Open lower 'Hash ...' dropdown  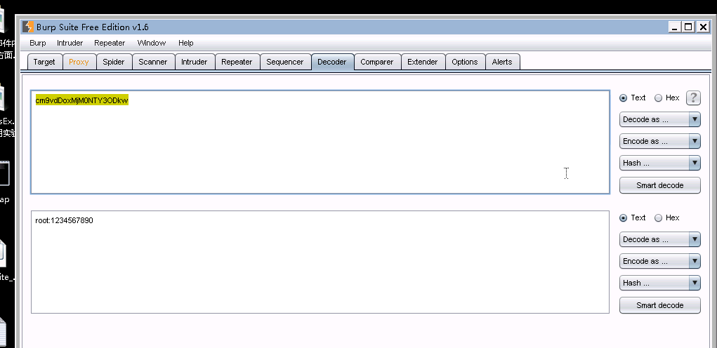660,283
